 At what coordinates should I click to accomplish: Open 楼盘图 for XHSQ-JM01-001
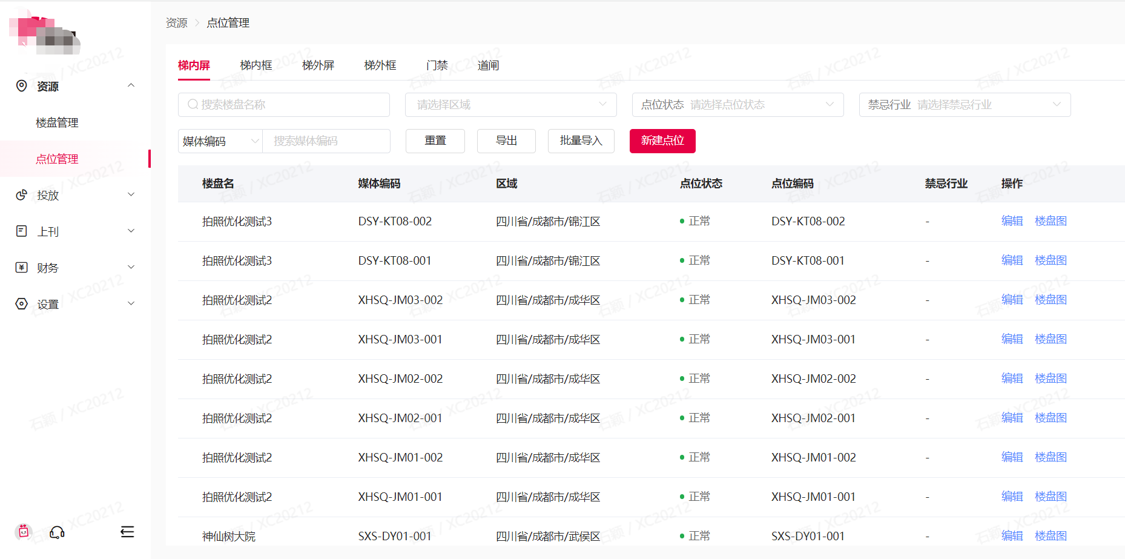(1051, 497)
